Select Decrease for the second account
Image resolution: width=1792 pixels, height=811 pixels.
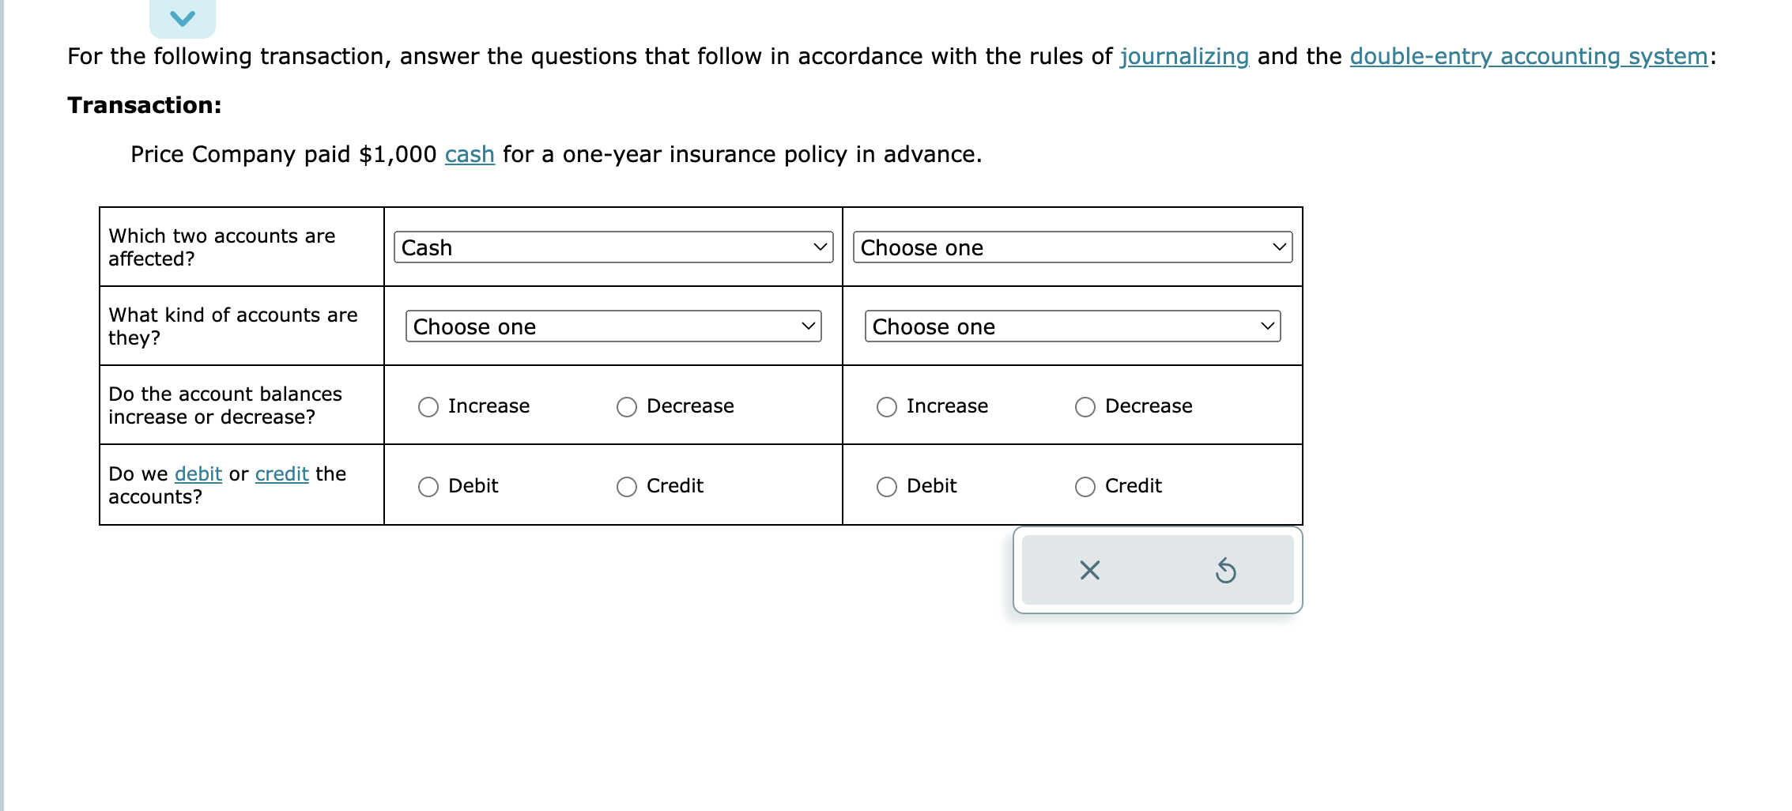pyautogui.click(x=1085, y=406)
